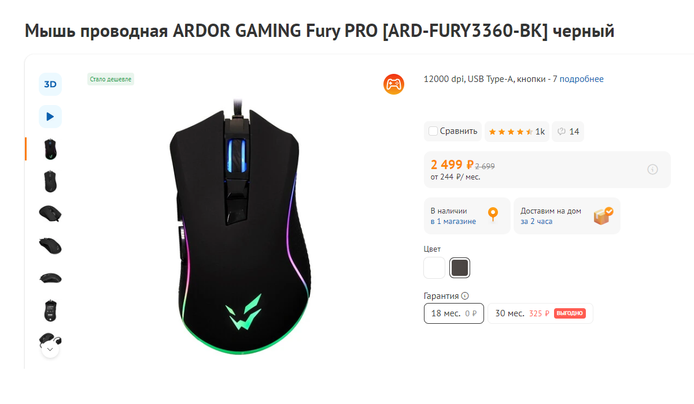Open the 14 questions comments icon

tap(568, 132)
